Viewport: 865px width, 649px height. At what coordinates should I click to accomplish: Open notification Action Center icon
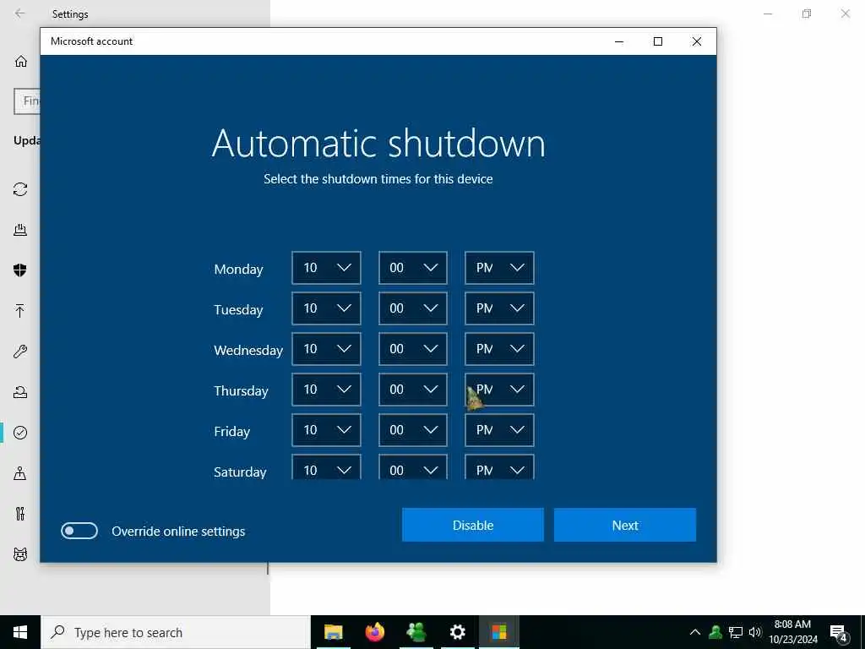coord(839,634)
